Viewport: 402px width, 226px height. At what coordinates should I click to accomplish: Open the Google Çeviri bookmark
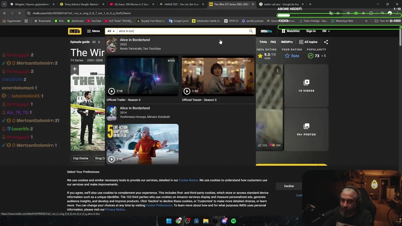[179, 21]
